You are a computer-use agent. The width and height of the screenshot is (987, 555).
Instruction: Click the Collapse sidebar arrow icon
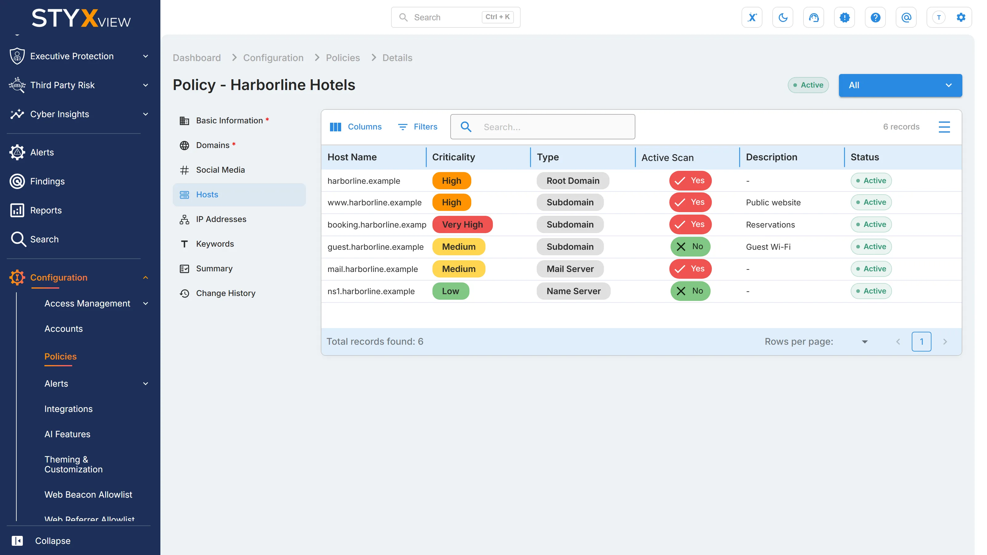tap(17, 541)
